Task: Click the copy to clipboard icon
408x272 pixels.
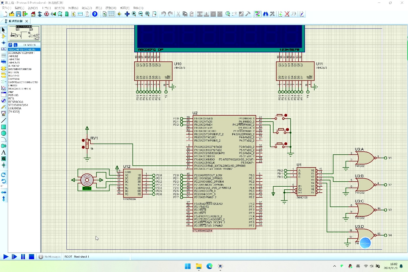Action: tap(185, 14)
